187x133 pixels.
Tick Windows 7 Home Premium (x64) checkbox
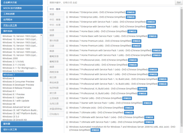(x=67, y=41)
